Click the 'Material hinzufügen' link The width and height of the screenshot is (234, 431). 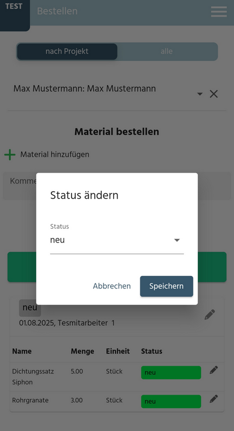(55, 154)
